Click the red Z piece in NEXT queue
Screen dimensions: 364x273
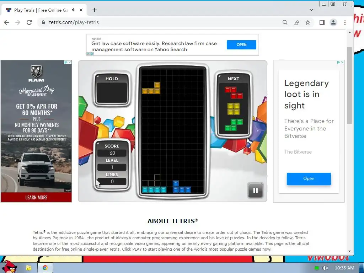[x=233, y=92]
